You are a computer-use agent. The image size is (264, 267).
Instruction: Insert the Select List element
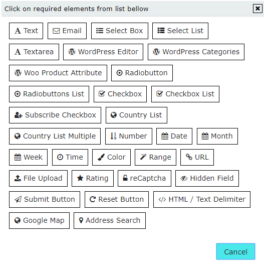click(x=180, y=31)
